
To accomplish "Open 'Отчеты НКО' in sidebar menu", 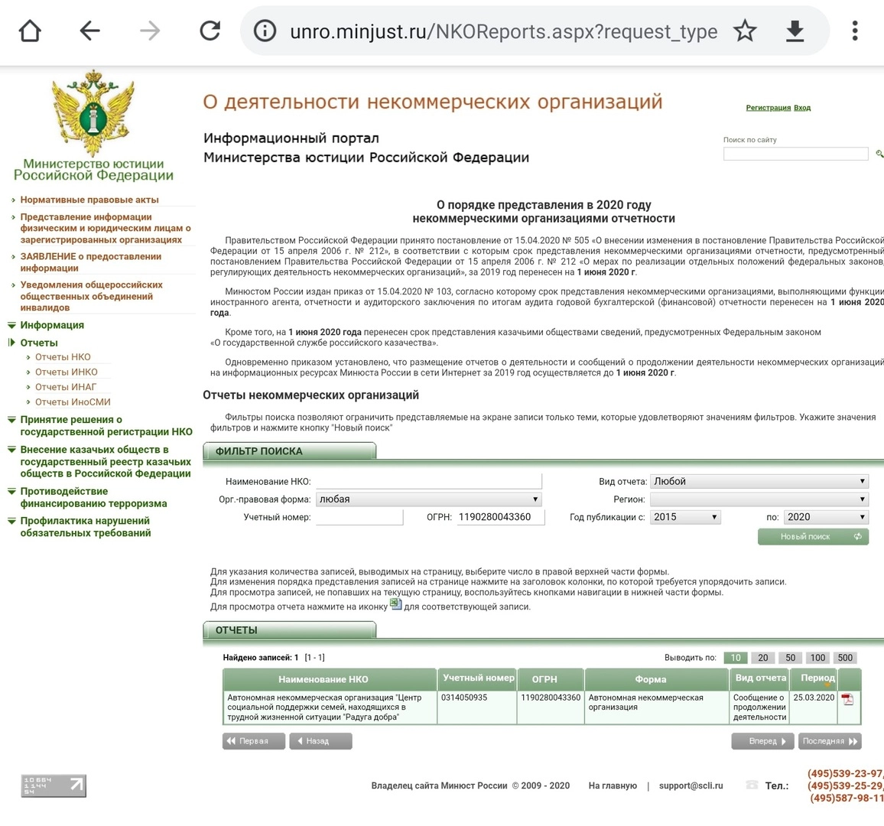I will [x=63, y=357].
